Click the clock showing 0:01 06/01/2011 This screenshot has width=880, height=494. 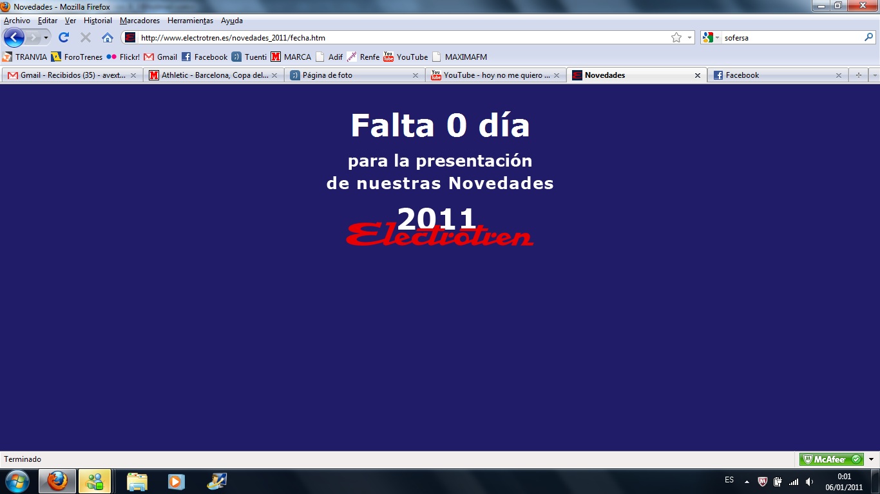[x=844, y=481]
